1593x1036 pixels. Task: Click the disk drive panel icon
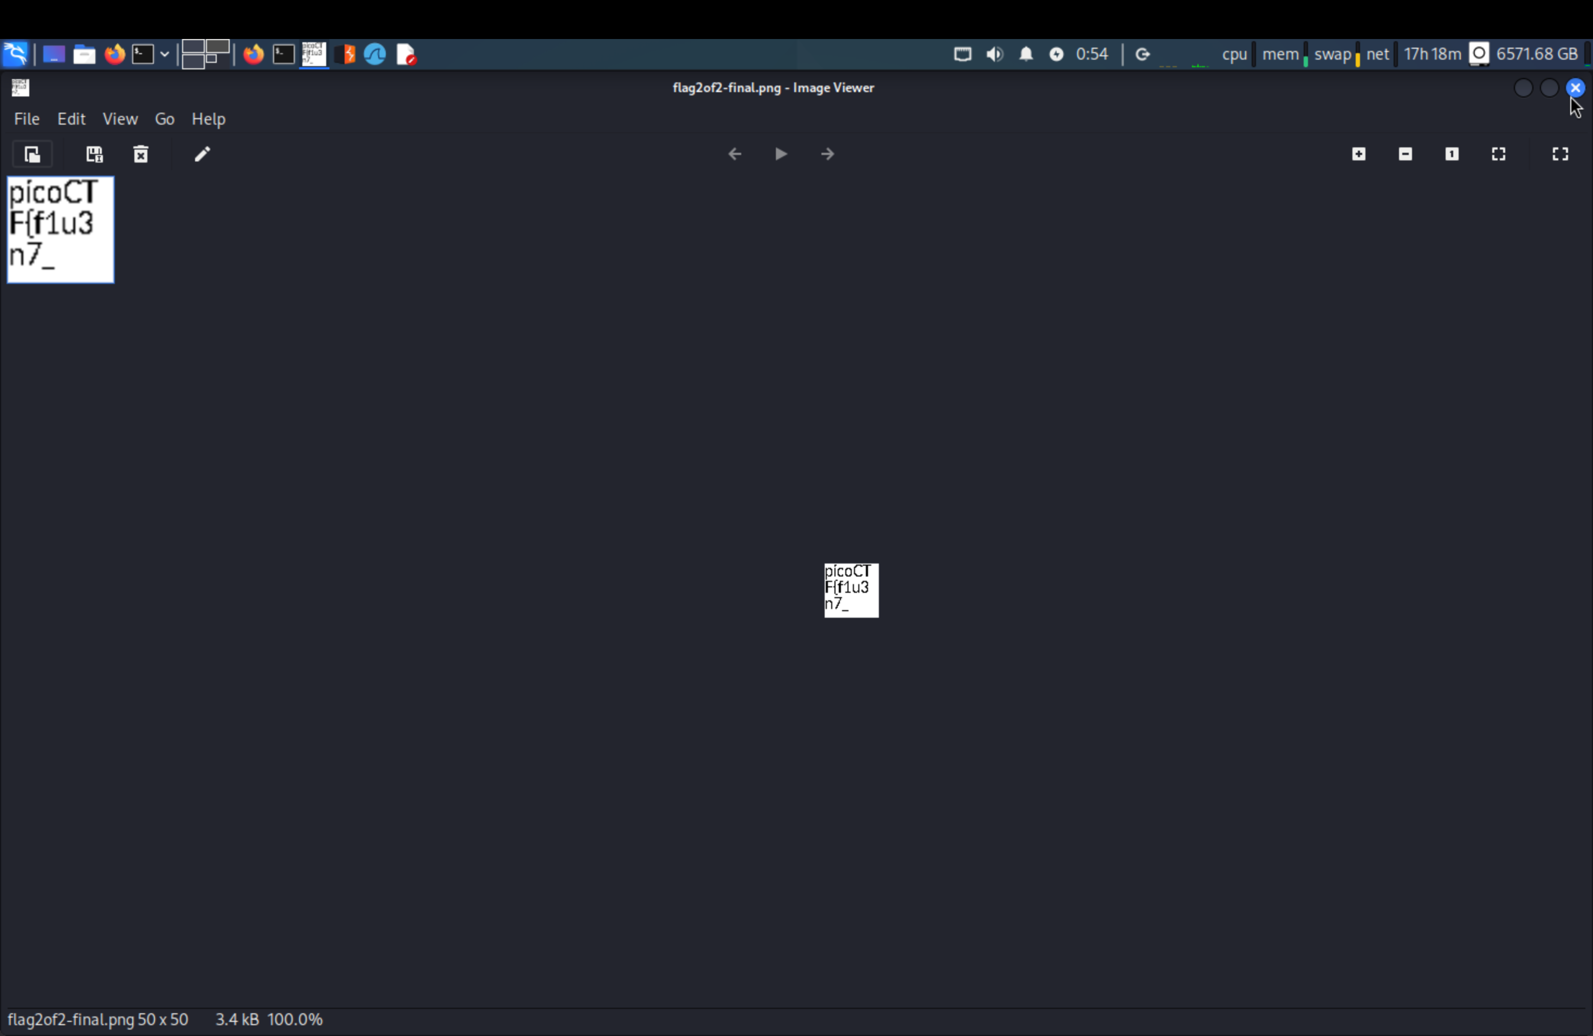[1479, 54]
